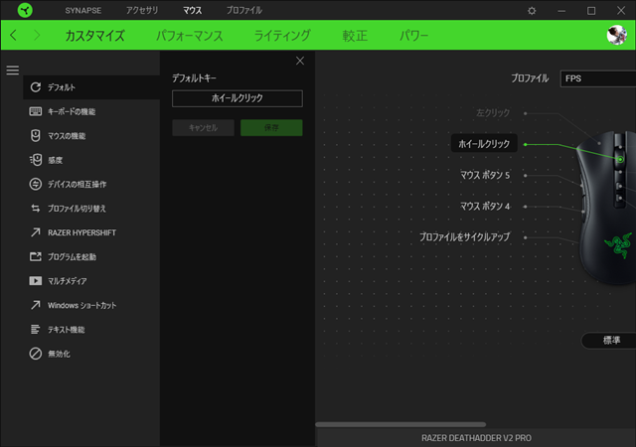Go back with the left arrow
The image size is (636, 447).
(x=13, y=36)
